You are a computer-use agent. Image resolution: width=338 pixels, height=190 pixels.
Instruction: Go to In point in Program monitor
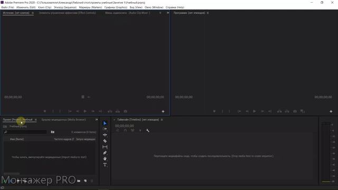coord(239,111)
